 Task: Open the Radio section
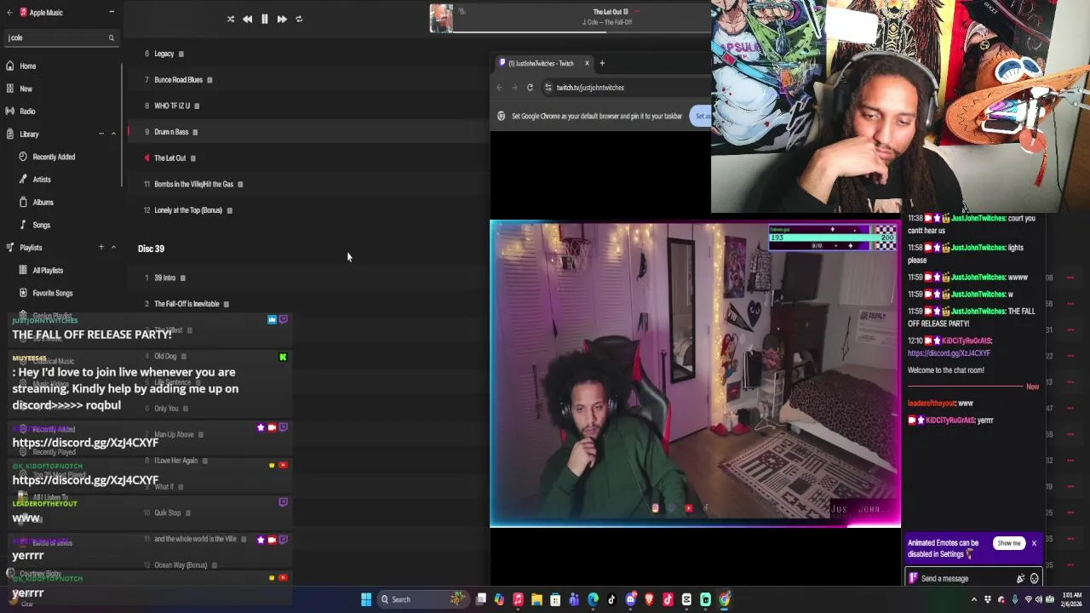click(x=27, y=112)
